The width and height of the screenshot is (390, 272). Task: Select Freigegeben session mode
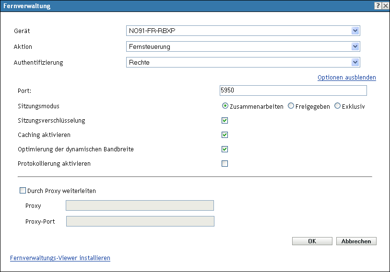click(x=291, y=106)
